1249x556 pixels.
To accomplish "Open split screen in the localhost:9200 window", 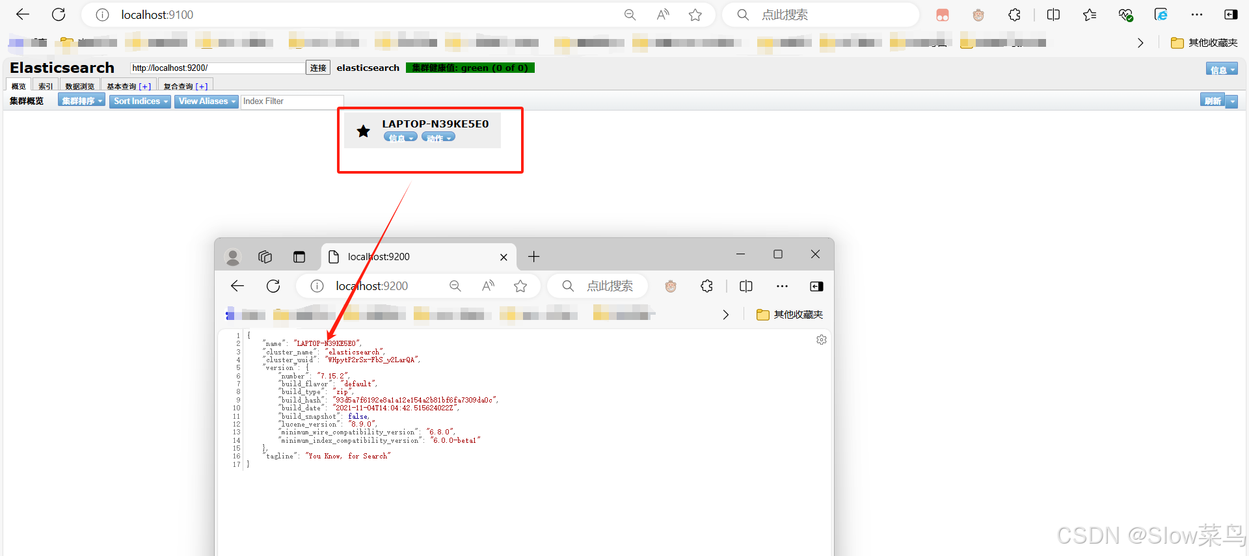I will (746, 286).
